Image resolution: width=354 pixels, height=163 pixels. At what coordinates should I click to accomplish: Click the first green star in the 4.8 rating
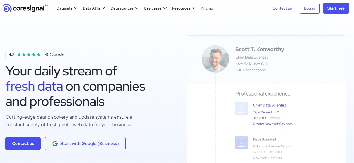point(19,54)
